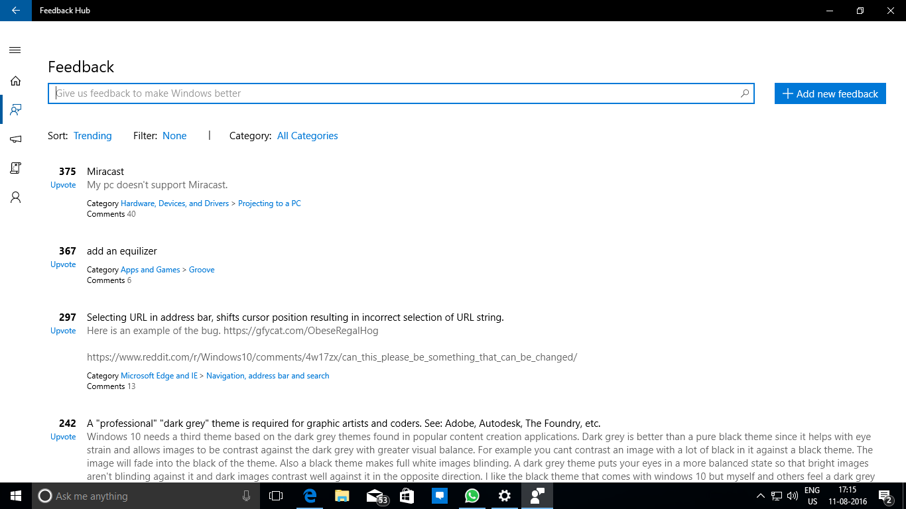Upvote the Miracast feedback

point(63,185)
